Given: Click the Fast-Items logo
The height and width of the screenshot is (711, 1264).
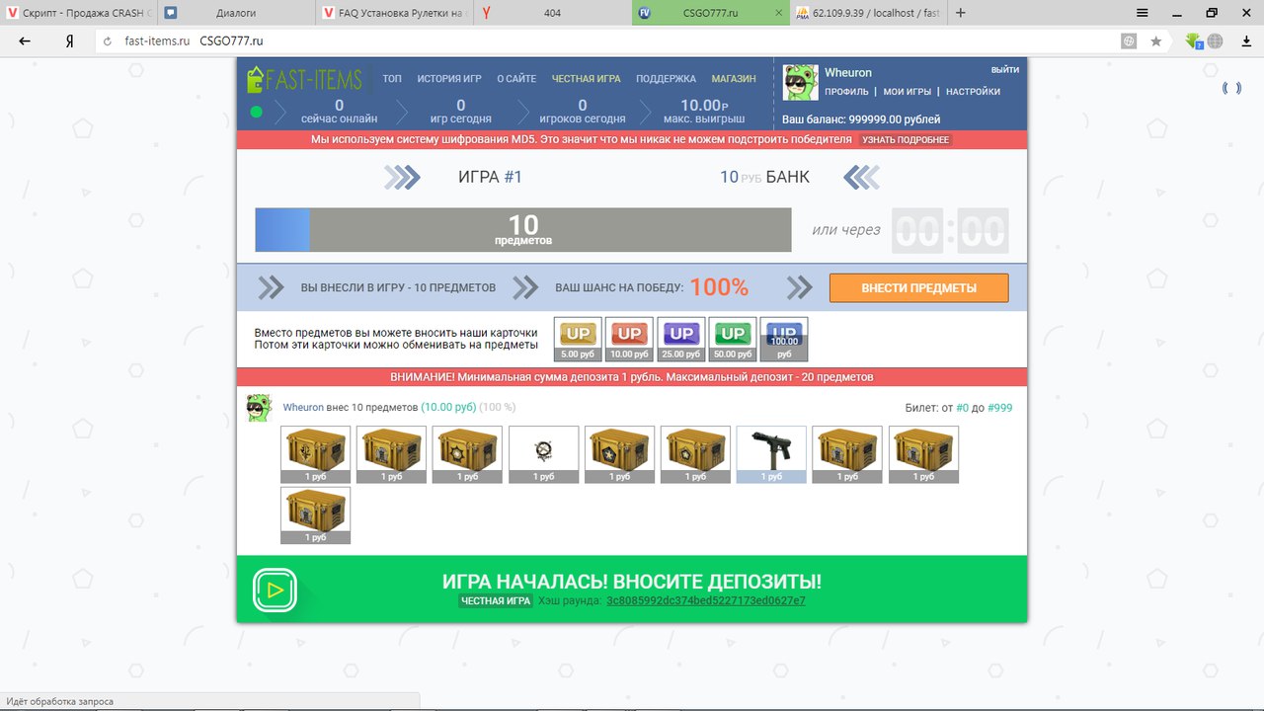Looking at the screenshot, I should pos(304,80).
